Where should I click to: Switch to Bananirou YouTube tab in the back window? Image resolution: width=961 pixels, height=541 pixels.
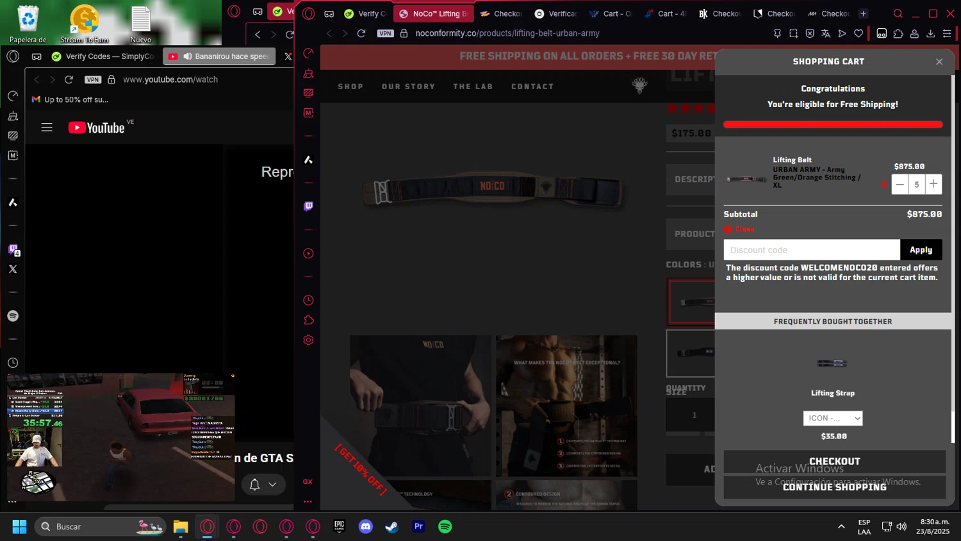(219, 56)
